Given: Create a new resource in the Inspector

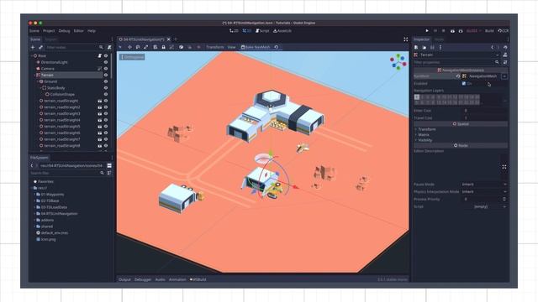Looking at the screenshot, I should click(x=416, y=47).
